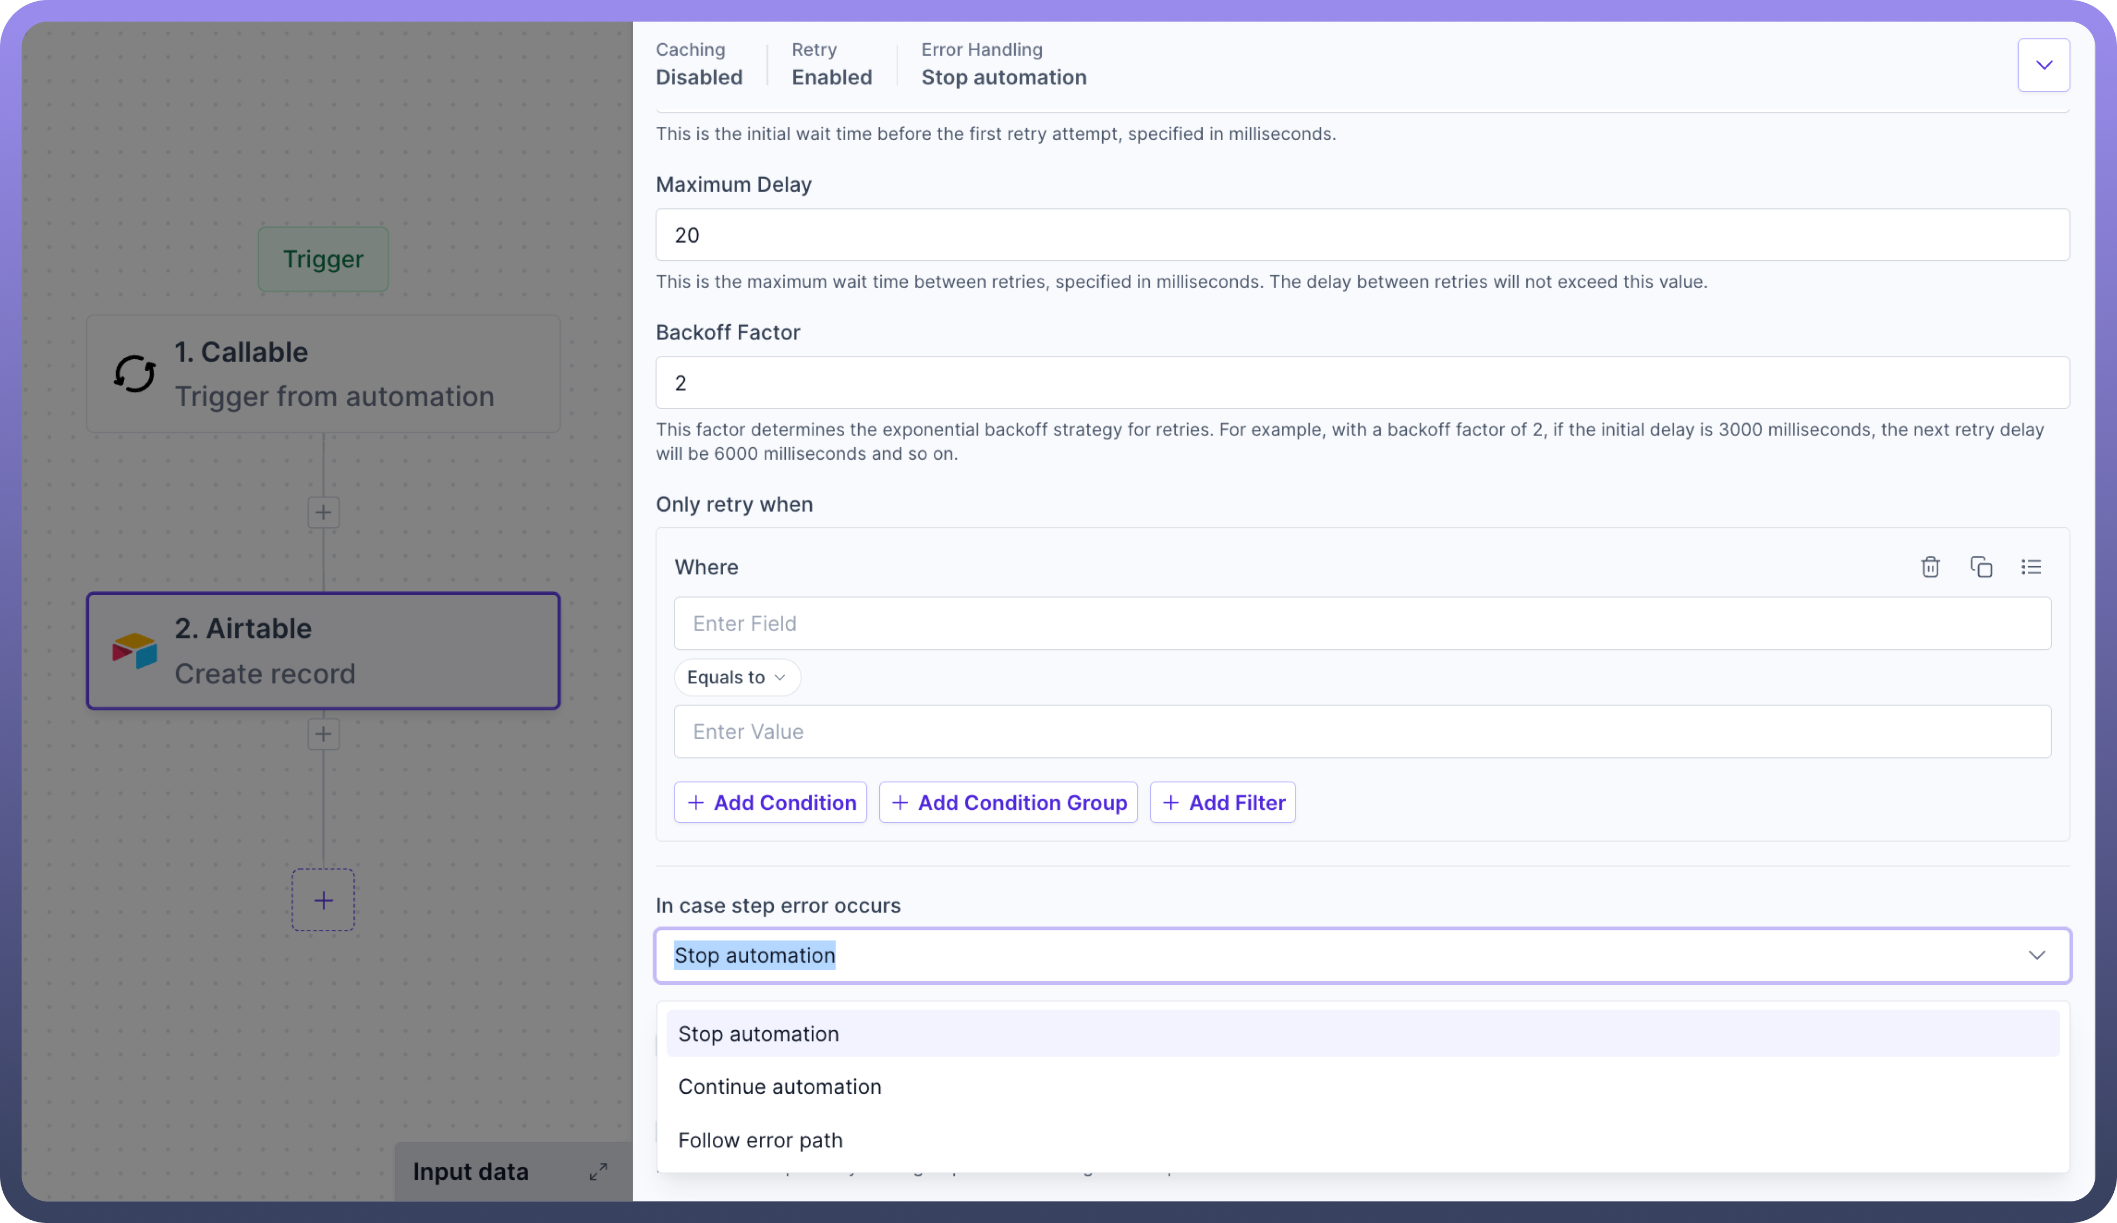Click plus icon below Airtable step
This screenshot has height=1223, width=2117.
tap(323, 734)
